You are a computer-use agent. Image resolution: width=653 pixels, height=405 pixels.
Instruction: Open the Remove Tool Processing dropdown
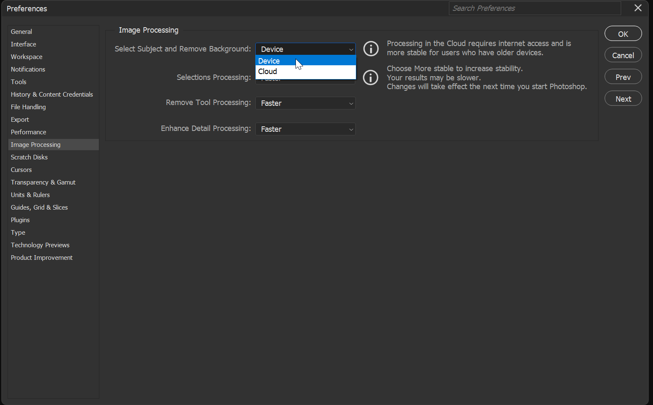click(305, 103)
